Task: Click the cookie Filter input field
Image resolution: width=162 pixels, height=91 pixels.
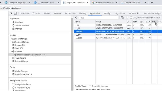Action: [98, 18]
